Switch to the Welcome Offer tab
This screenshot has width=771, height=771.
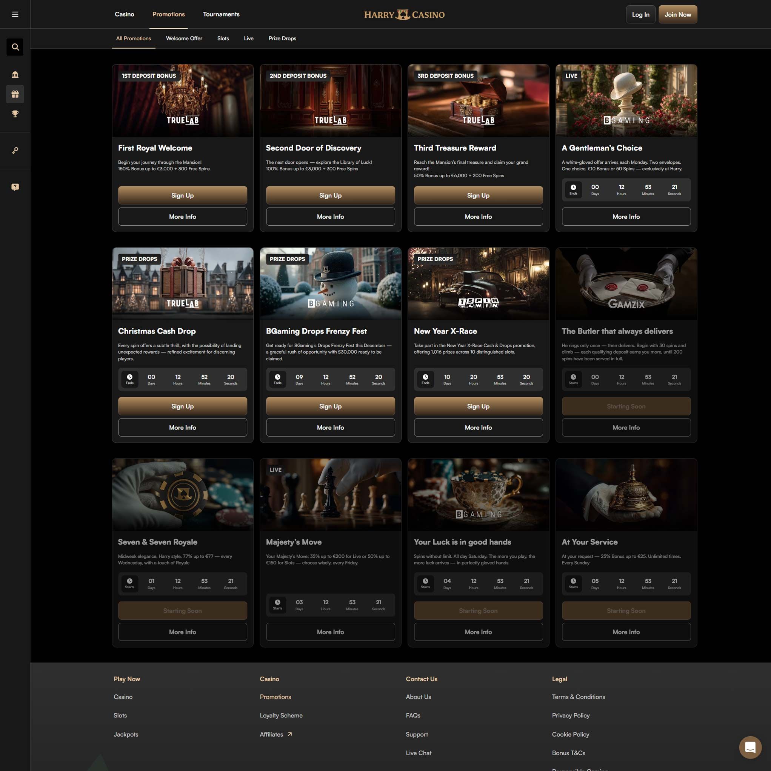(184, 38)
